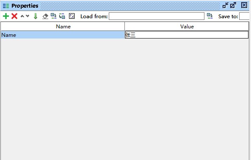Move the property up

[x=22, y=16]
